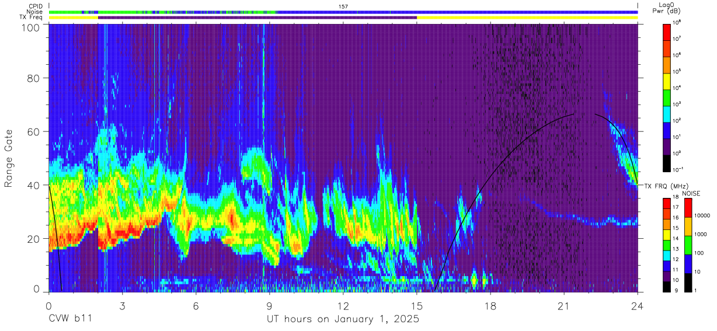Click the 100 tick on the Range Gate axis
This screenshot has height=331, width=717.
click(x=32, y=27)
